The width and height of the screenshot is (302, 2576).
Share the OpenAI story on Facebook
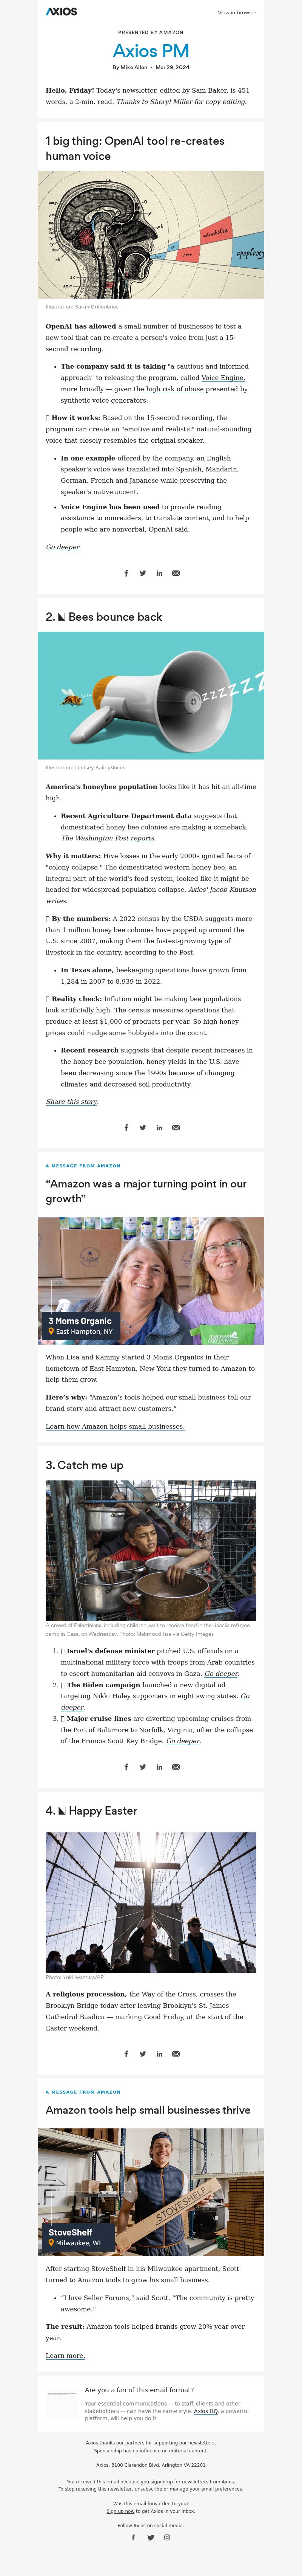[x=126, y=573]
